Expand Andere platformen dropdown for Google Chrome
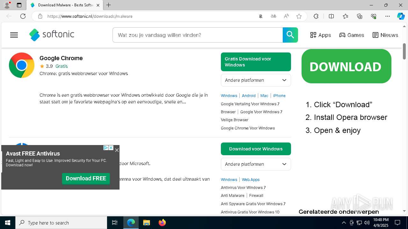The width and height of the screenshot is (408, 229). (x=256, y=80)
